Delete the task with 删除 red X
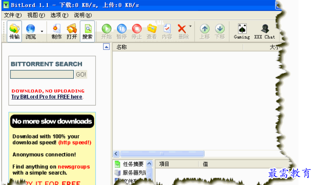The height and width of the screenshot is (185, 314). tap(182, 32)
